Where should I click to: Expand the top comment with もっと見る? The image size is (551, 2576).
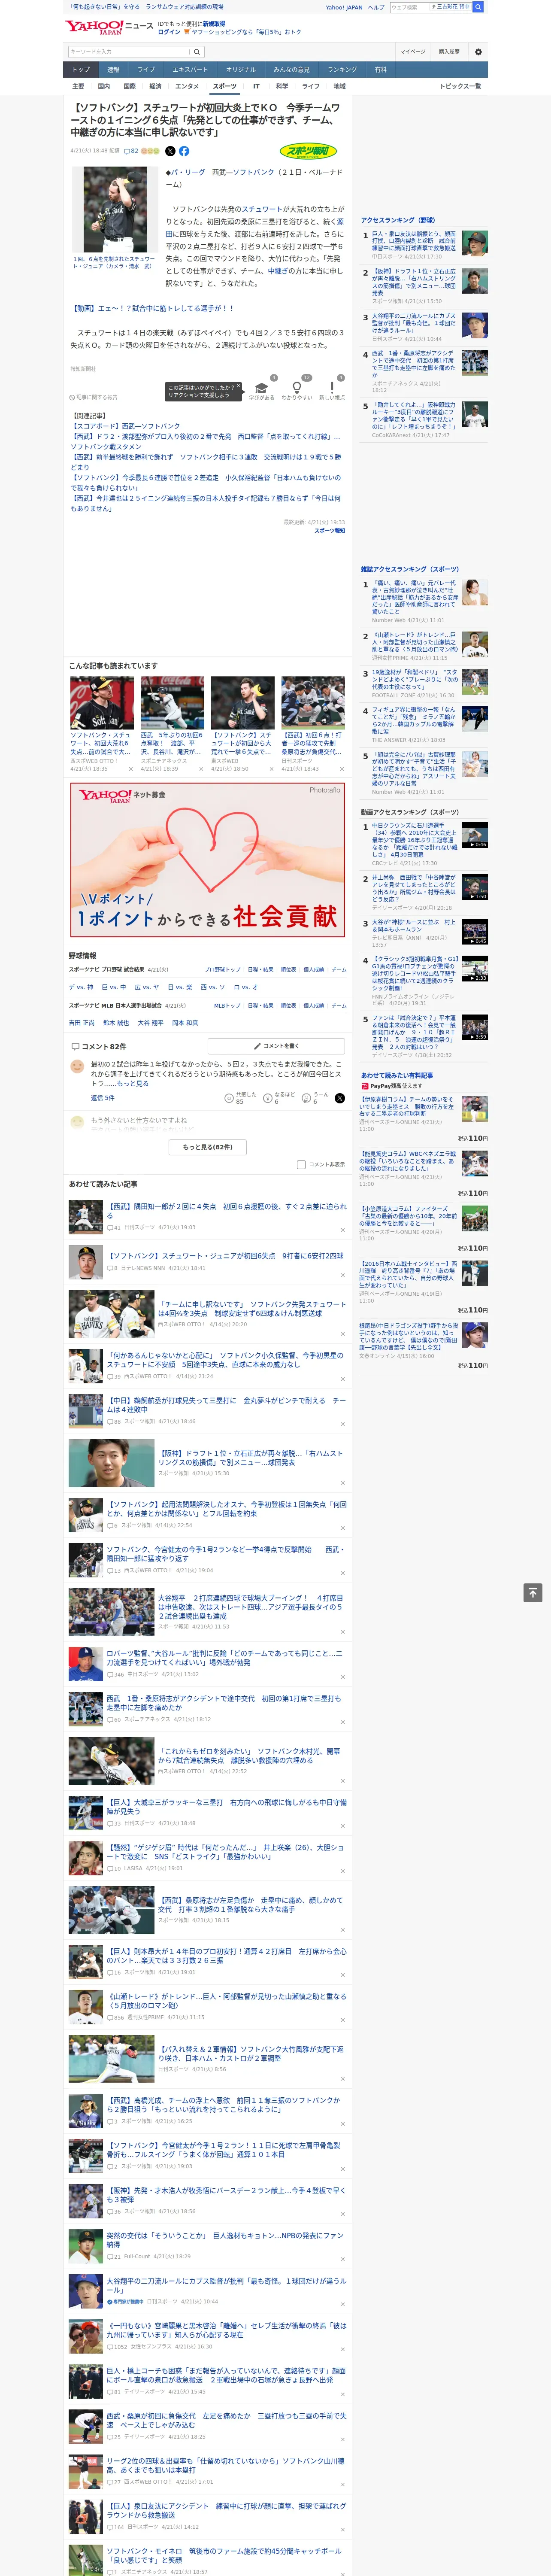(132, 1083)
